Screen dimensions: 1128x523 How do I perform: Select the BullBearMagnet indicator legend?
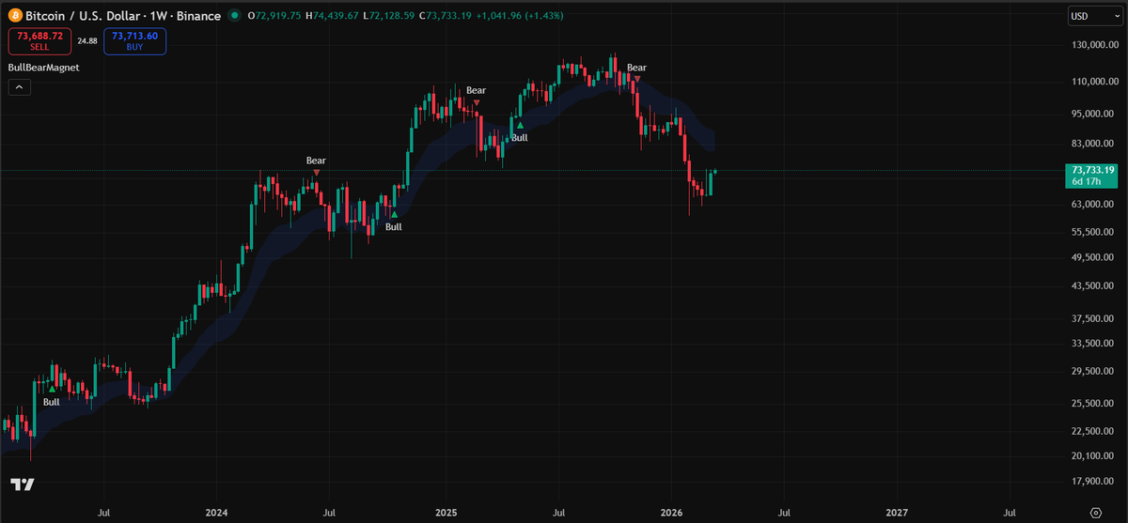[x=43, y=69]
